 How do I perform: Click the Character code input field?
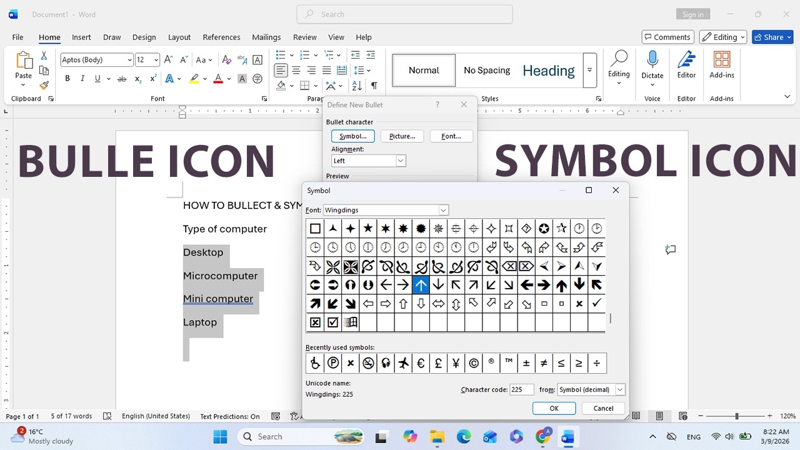pos(522,389)
